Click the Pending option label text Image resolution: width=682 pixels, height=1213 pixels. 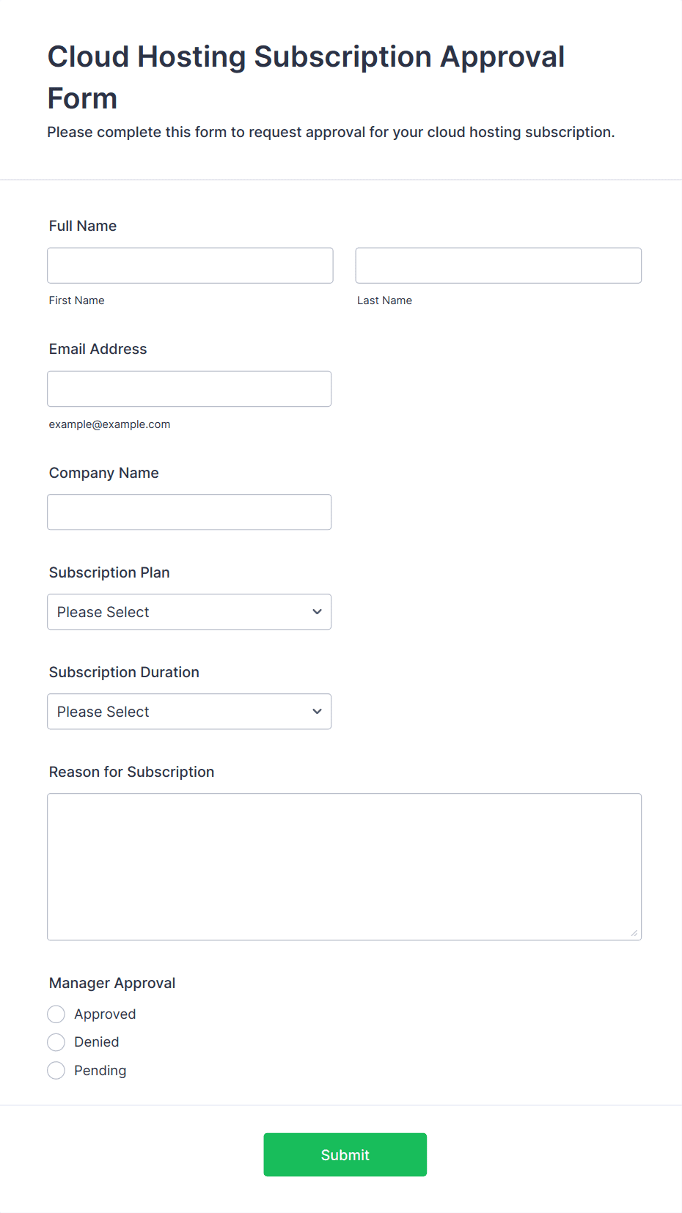100,1071
